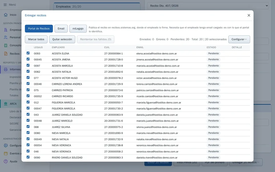Image resolution: width=275 pixels, height=172 pixels.
Task: Close the Entregar recibos dialog
Action: pos(249,15)
